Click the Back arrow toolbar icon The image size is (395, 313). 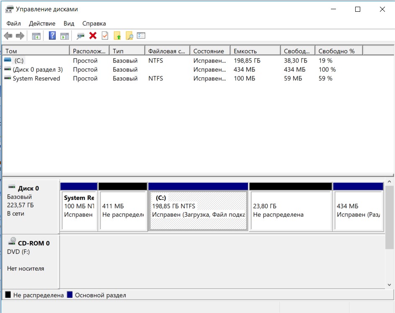(x=8, y=36)
